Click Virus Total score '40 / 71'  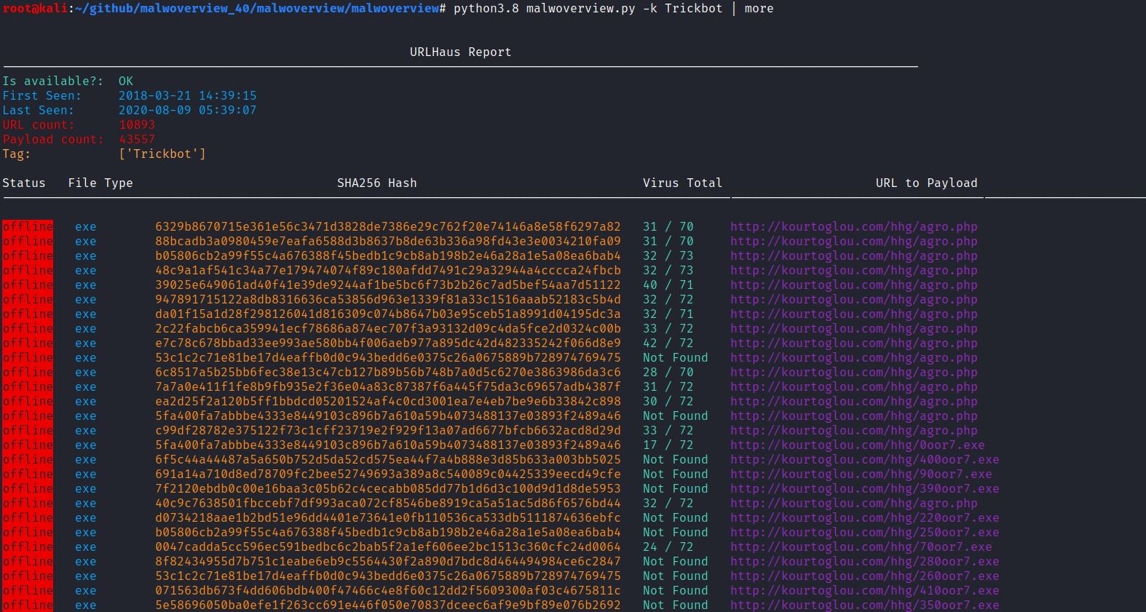tap(668, 285)
